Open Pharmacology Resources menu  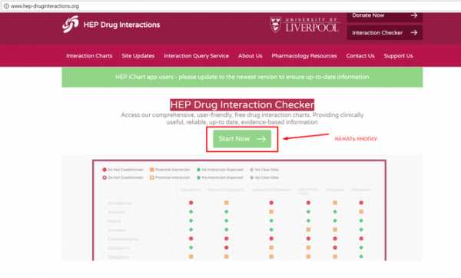(304, 56)
